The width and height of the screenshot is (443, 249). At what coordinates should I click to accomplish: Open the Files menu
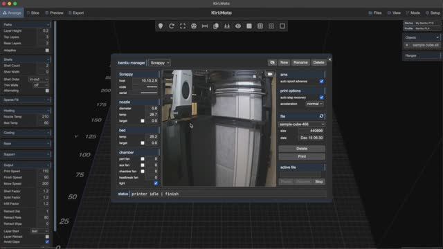click(x=375, y=13)
